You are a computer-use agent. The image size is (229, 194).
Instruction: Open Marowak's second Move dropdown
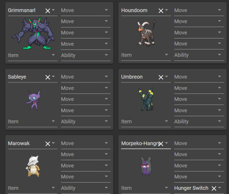coord(86,155)
